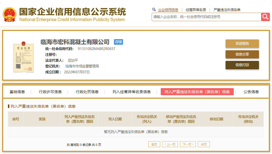Select the 经营异常名录 search category
Screen dimensions: 272x154
(x=196, y=10)
